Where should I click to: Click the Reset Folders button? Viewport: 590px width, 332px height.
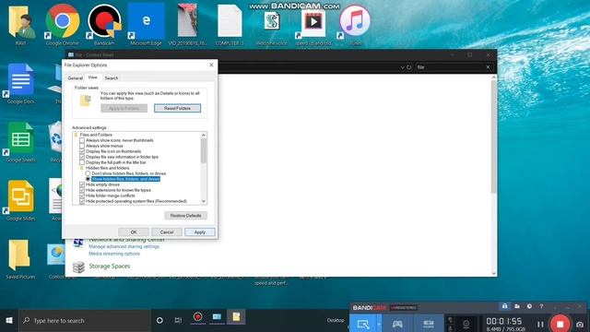[x=177, y=108]
